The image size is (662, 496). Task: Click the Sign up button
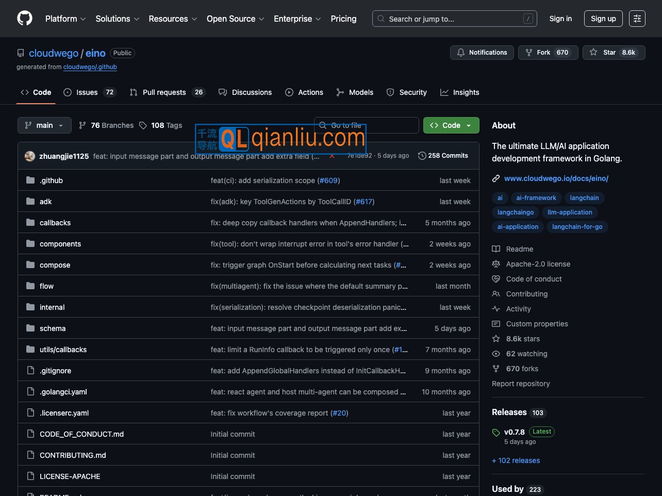[603, 19]
